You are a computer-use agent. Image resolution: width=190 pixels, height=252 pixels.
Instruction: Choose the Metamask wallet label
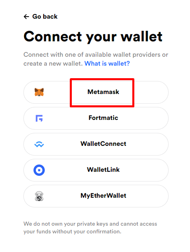pyautogui.click(x=103, y=92)
